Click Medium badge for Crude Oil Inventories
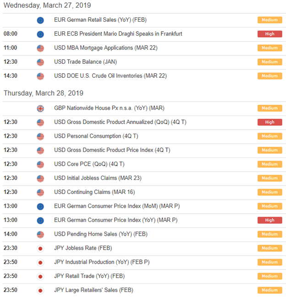 269,76
